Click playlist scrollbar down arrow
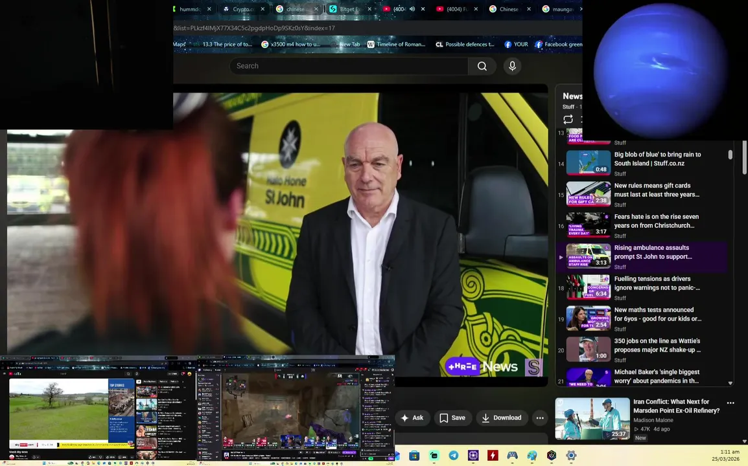Screen dimensions: 748x466 point(730,383)
